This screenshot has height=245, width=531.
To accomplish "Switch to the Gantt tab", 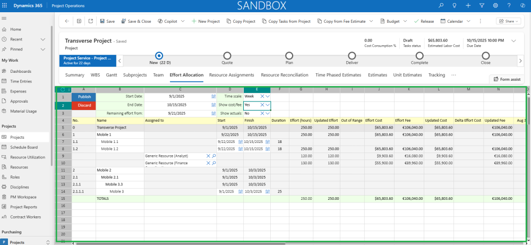I will (x=112, y=75).
